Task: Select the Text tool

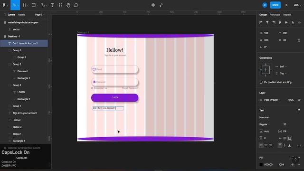Action: (52, 5)
